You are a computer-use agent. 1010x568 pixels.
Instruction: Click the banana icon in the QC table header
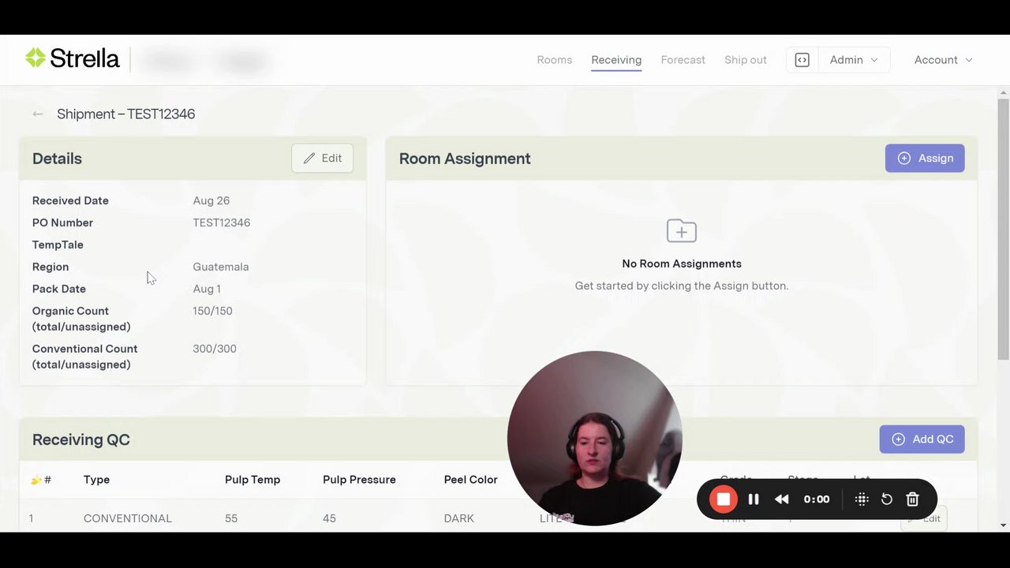pos(36,480)
